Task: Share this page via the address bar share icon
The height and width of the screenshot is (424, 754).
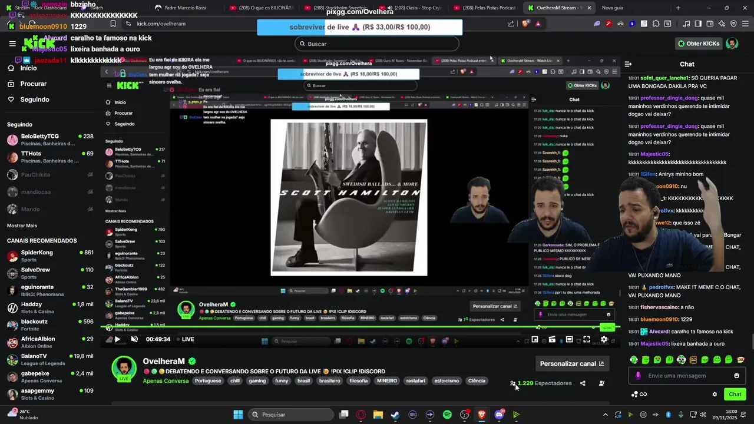Action: (x=511, y=24)
